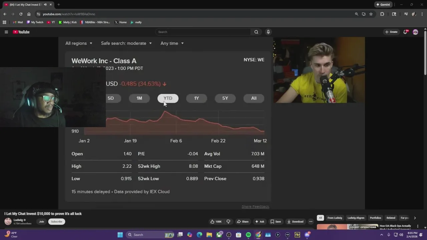Click install app icon in address bar
427x240 pixels.
pyautogui.click(x=364, y=14)
